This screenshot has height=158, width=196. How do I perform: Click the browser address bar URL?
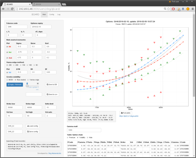pyautogui.click(x=40, y=9)
